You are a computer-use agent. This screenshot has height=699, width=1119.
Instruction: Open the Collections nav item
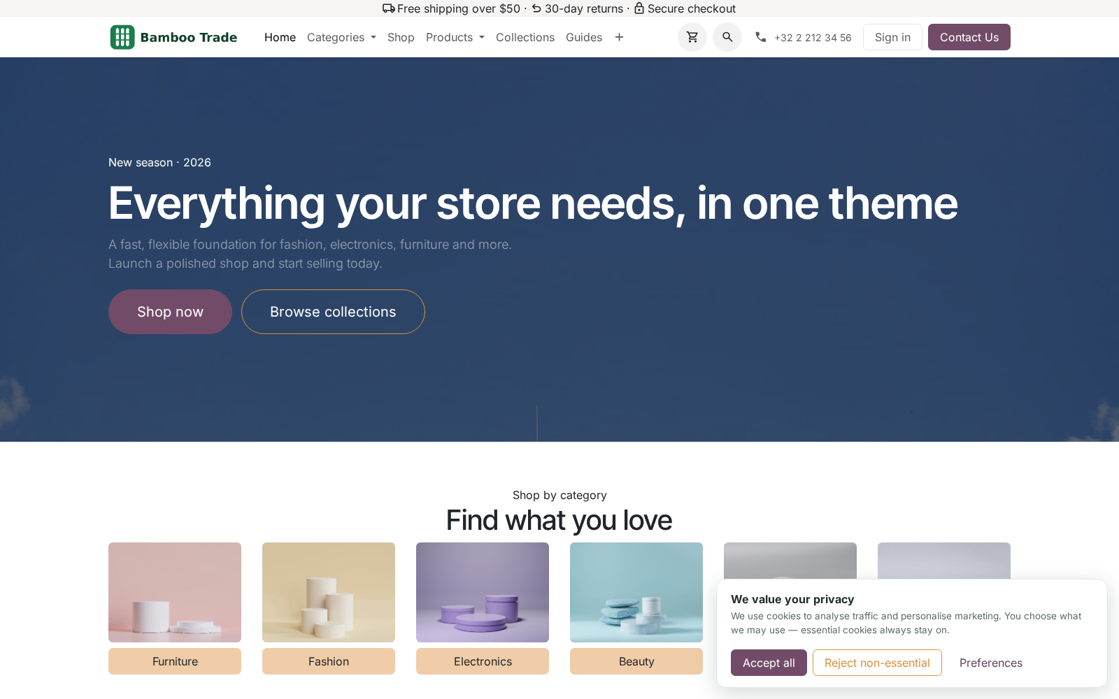(x=525, y=37)
